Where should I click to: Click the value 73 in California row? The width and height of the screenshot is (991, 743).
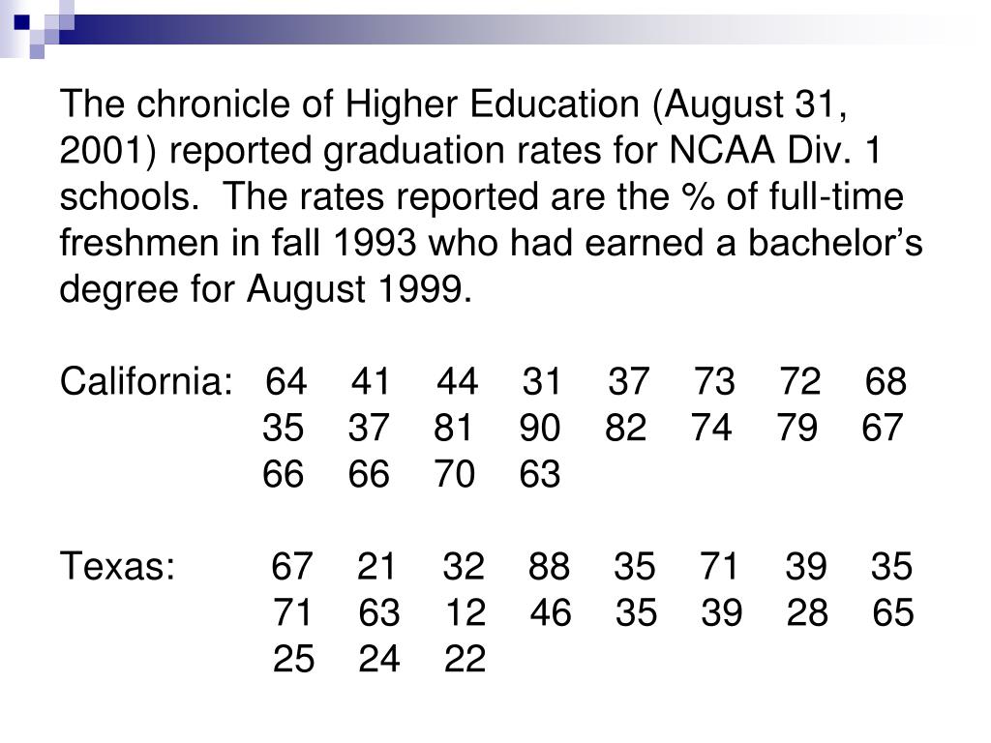(714, 381)
